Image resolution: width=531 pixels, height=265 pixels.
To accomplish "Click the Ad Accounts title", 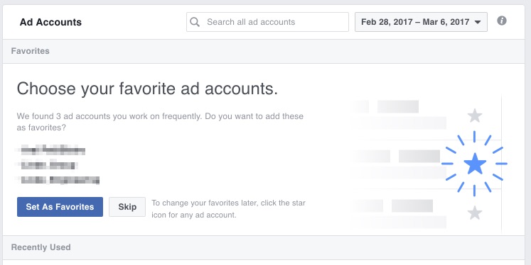I will (50, 22).
